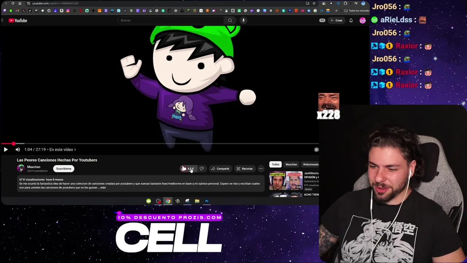The image size is (467, 263).
Task: Open Chrome from the taskbar
Action: pos(168,201)
